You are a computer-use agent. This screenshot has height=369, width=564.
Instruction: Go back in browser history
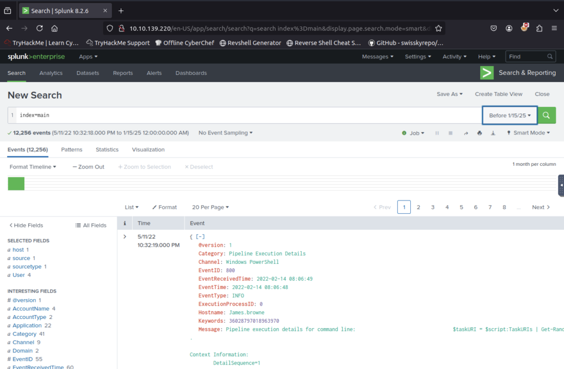[x=9, y=29]
